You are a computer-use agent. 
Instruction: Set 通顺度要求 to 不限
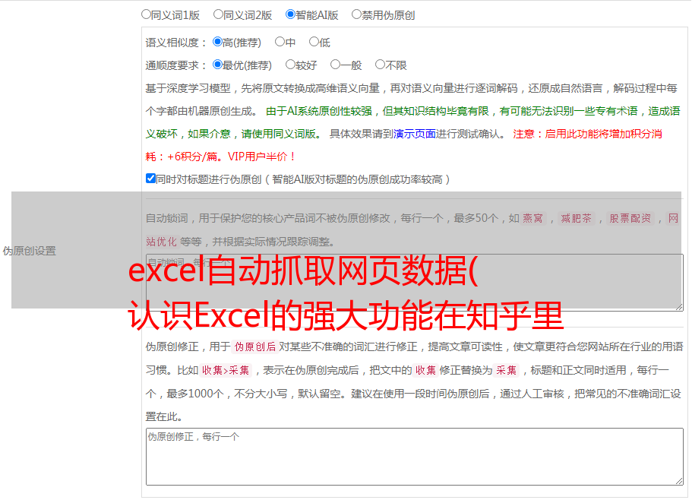[380, 65]
